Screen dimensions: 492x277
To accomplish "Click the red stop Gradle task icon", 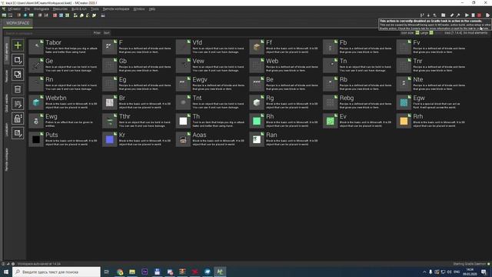I will tap(479, 15).
